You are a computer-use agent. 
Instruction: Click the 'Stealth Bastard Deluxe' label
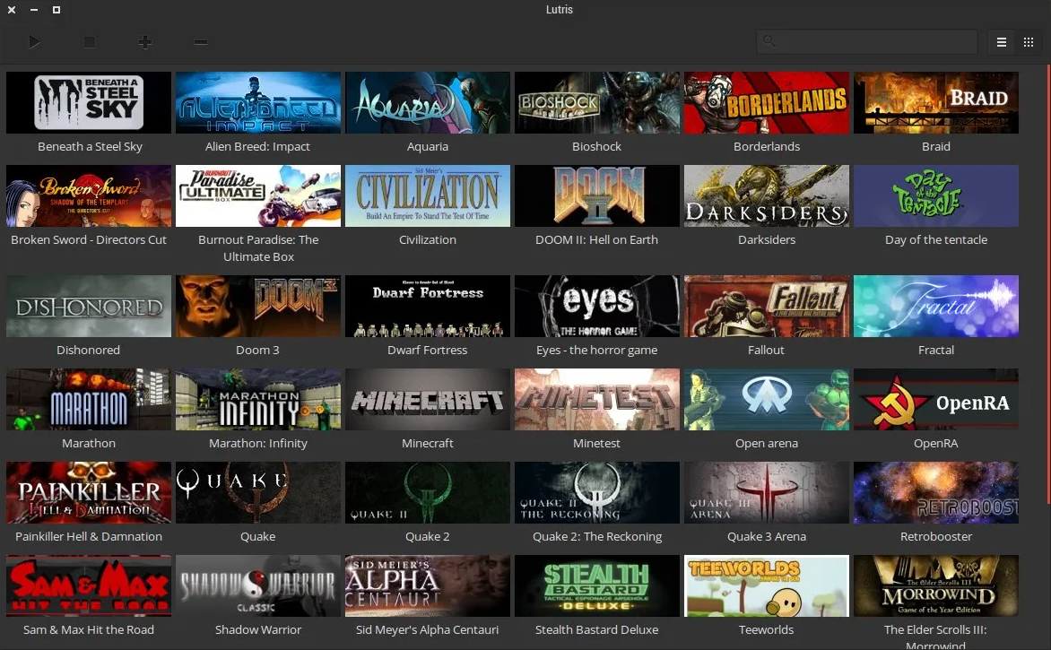[596, 630]
